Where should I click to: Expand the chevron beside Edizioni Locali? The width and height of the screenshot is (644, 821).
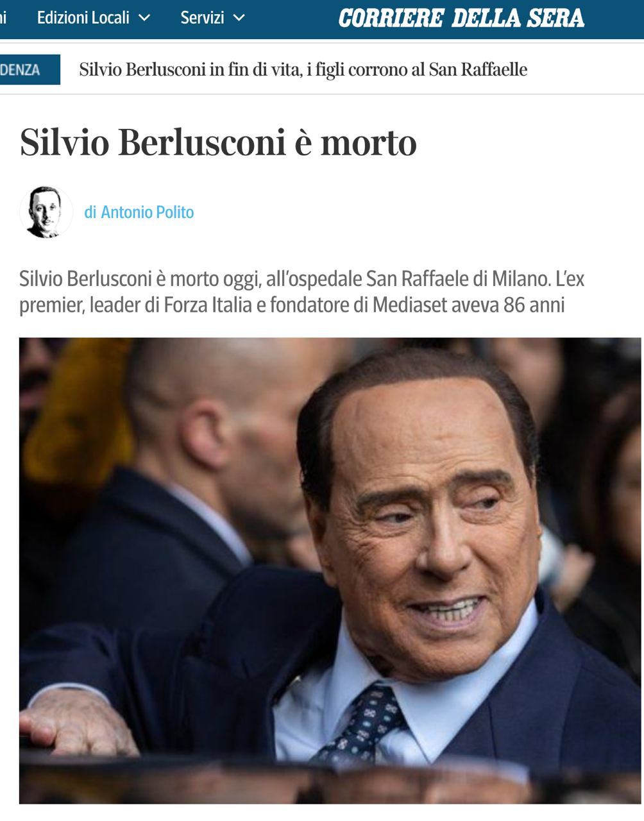click(x=144, y=19)
